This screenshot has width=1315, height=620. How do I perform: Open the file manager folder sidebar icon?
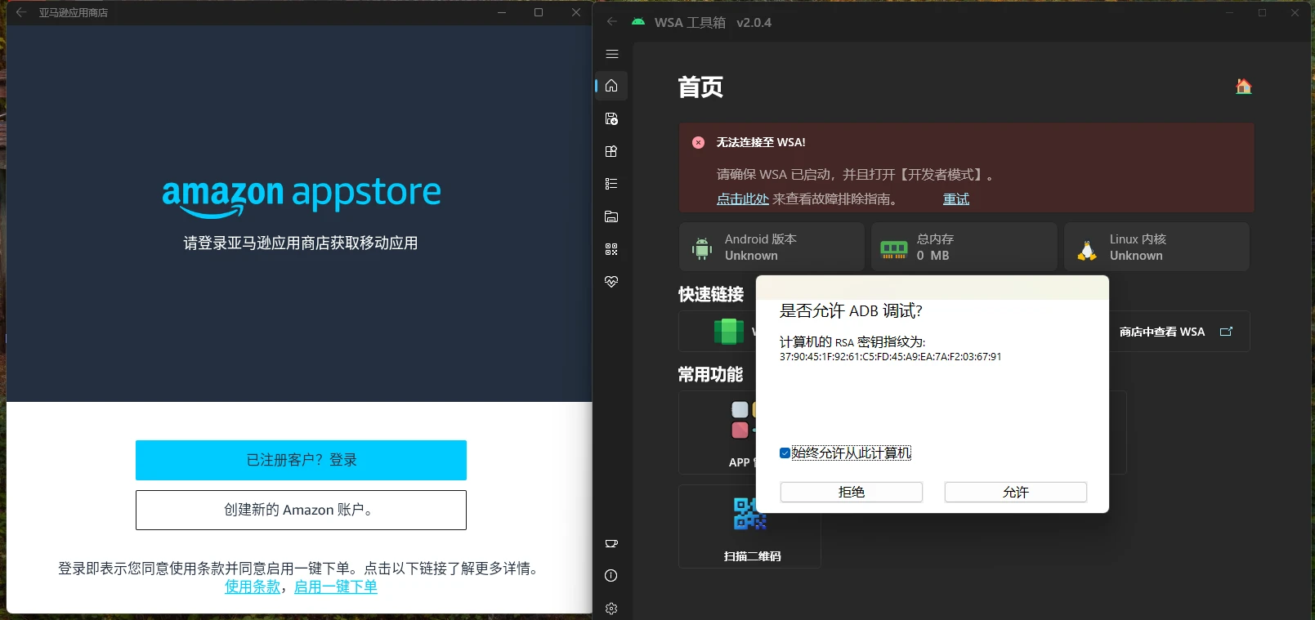pos(611,216)
